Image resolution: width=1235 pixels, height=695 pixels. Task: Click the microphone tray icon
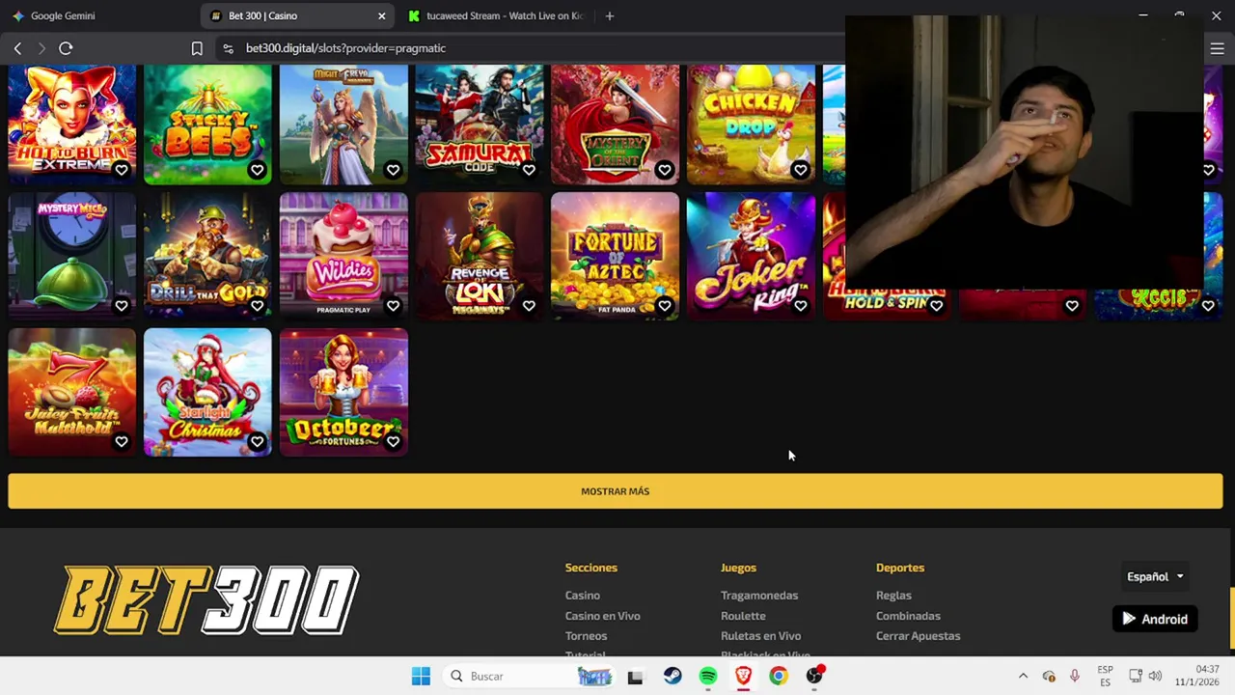click(x=1074, y=677)
